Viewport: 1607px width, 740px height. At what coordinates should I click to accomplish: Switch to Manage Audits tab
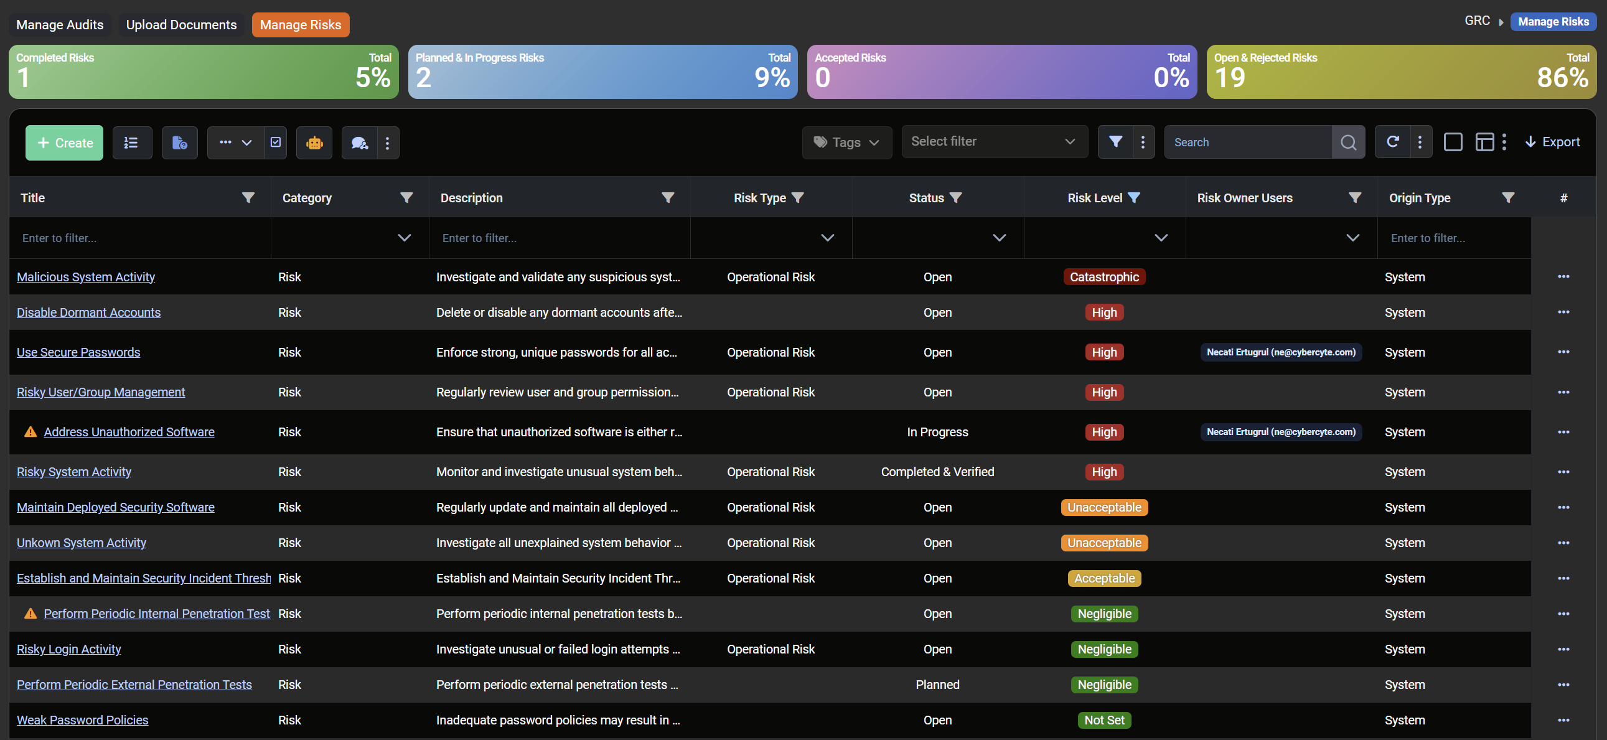point(60,25)
